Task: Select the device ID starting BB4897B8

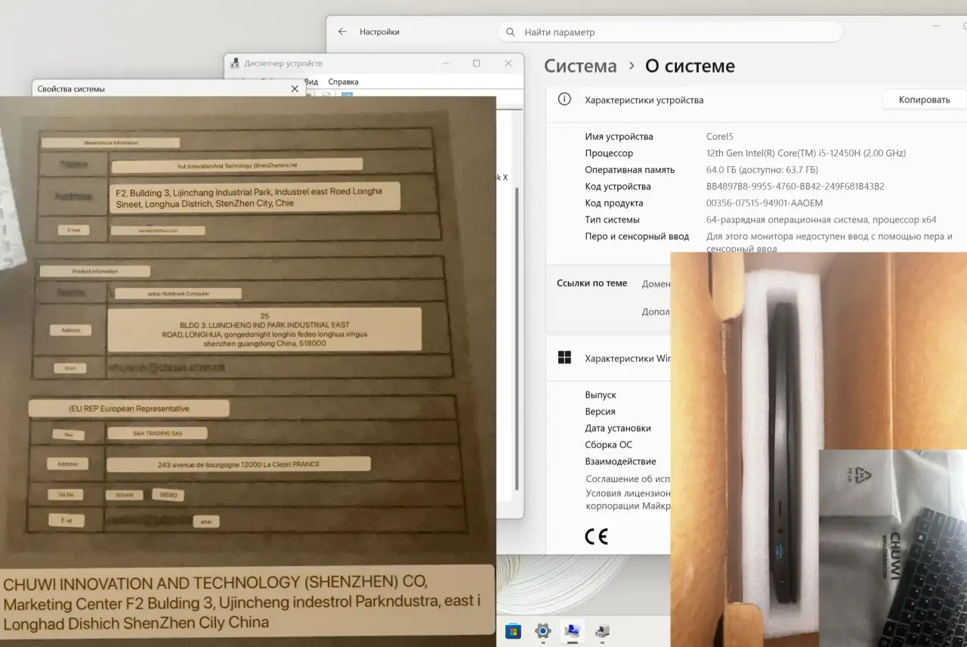Action: [795, 187]
